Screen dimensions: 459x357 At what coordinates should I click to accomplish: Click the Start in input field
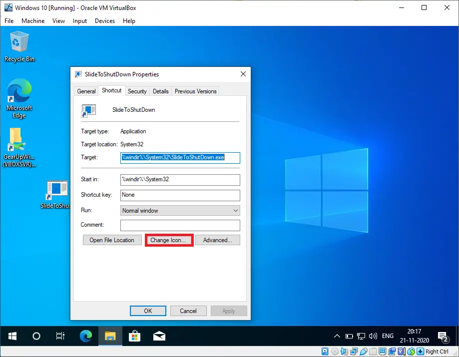pyautogui.click(x=180, y=180)
